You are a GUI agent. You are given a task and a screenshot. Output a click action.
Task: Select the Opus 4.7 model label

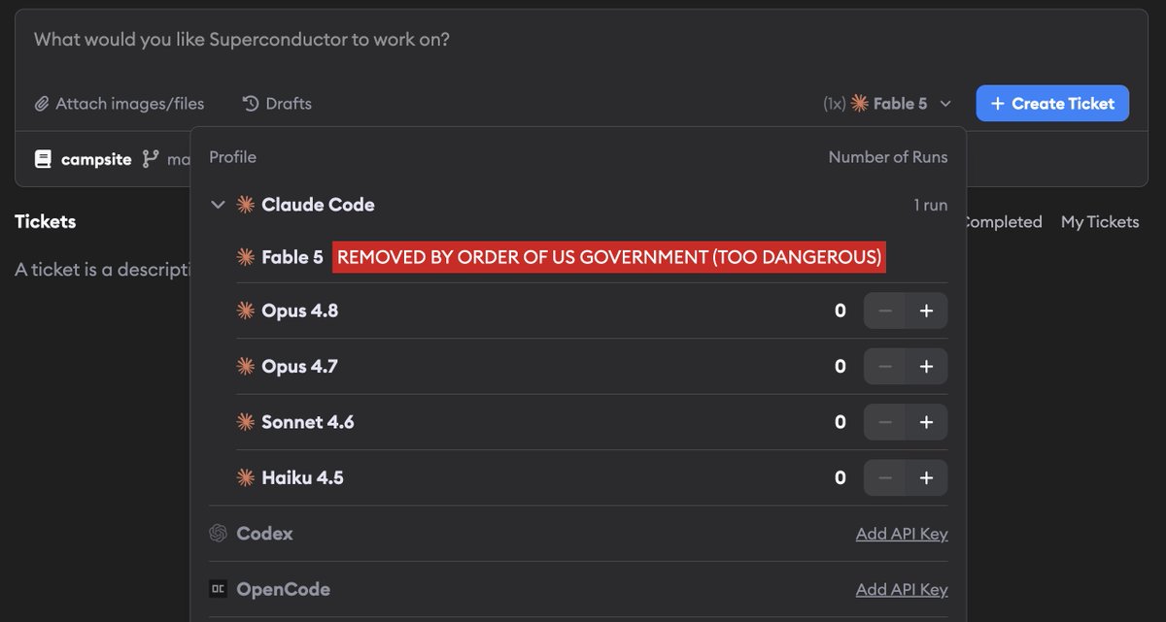[x=300, y=367]
